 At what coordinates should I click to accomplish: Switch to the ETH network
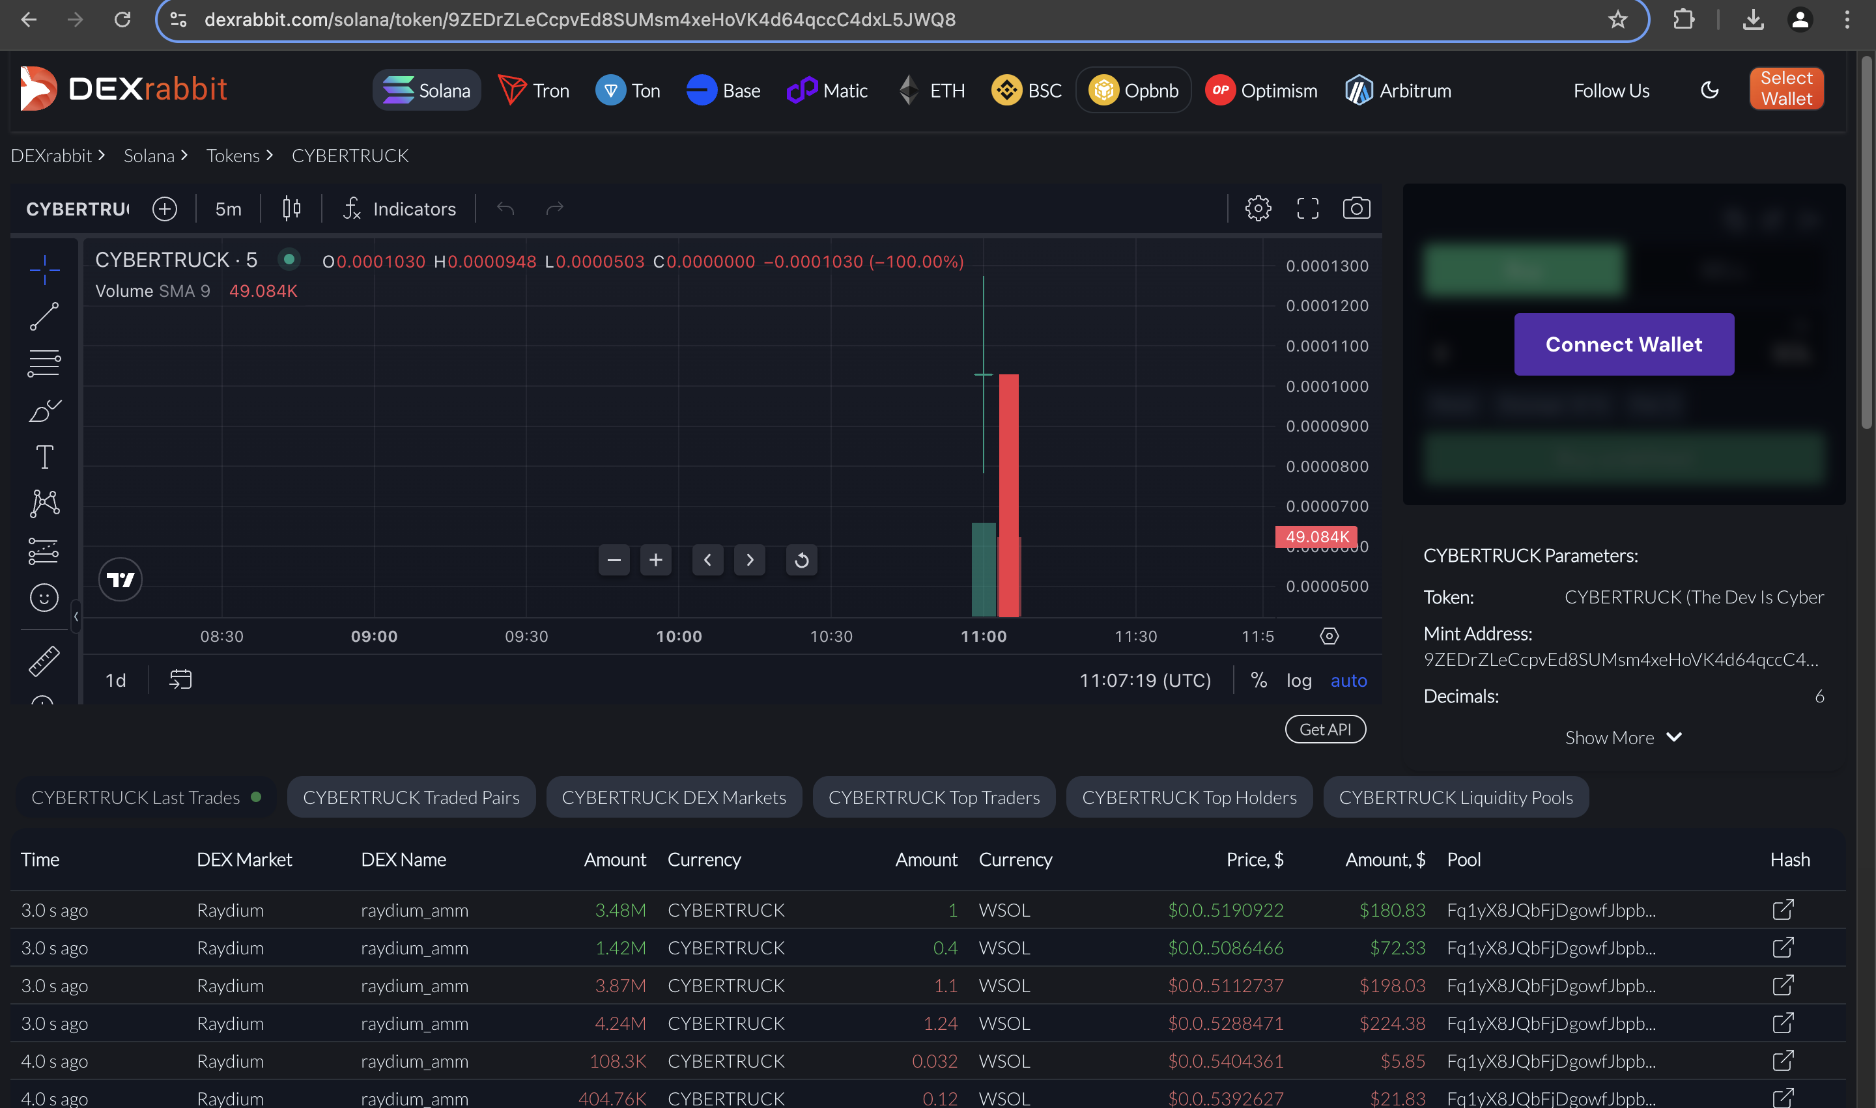tap(931, 90)
